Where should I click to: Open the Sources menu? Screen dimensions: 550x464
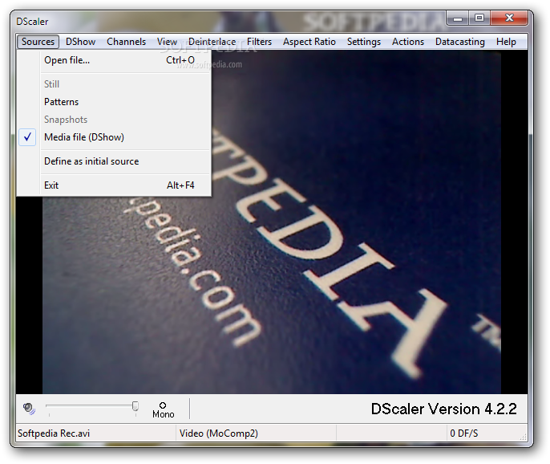pyautogui.click(x=38, y=42)
